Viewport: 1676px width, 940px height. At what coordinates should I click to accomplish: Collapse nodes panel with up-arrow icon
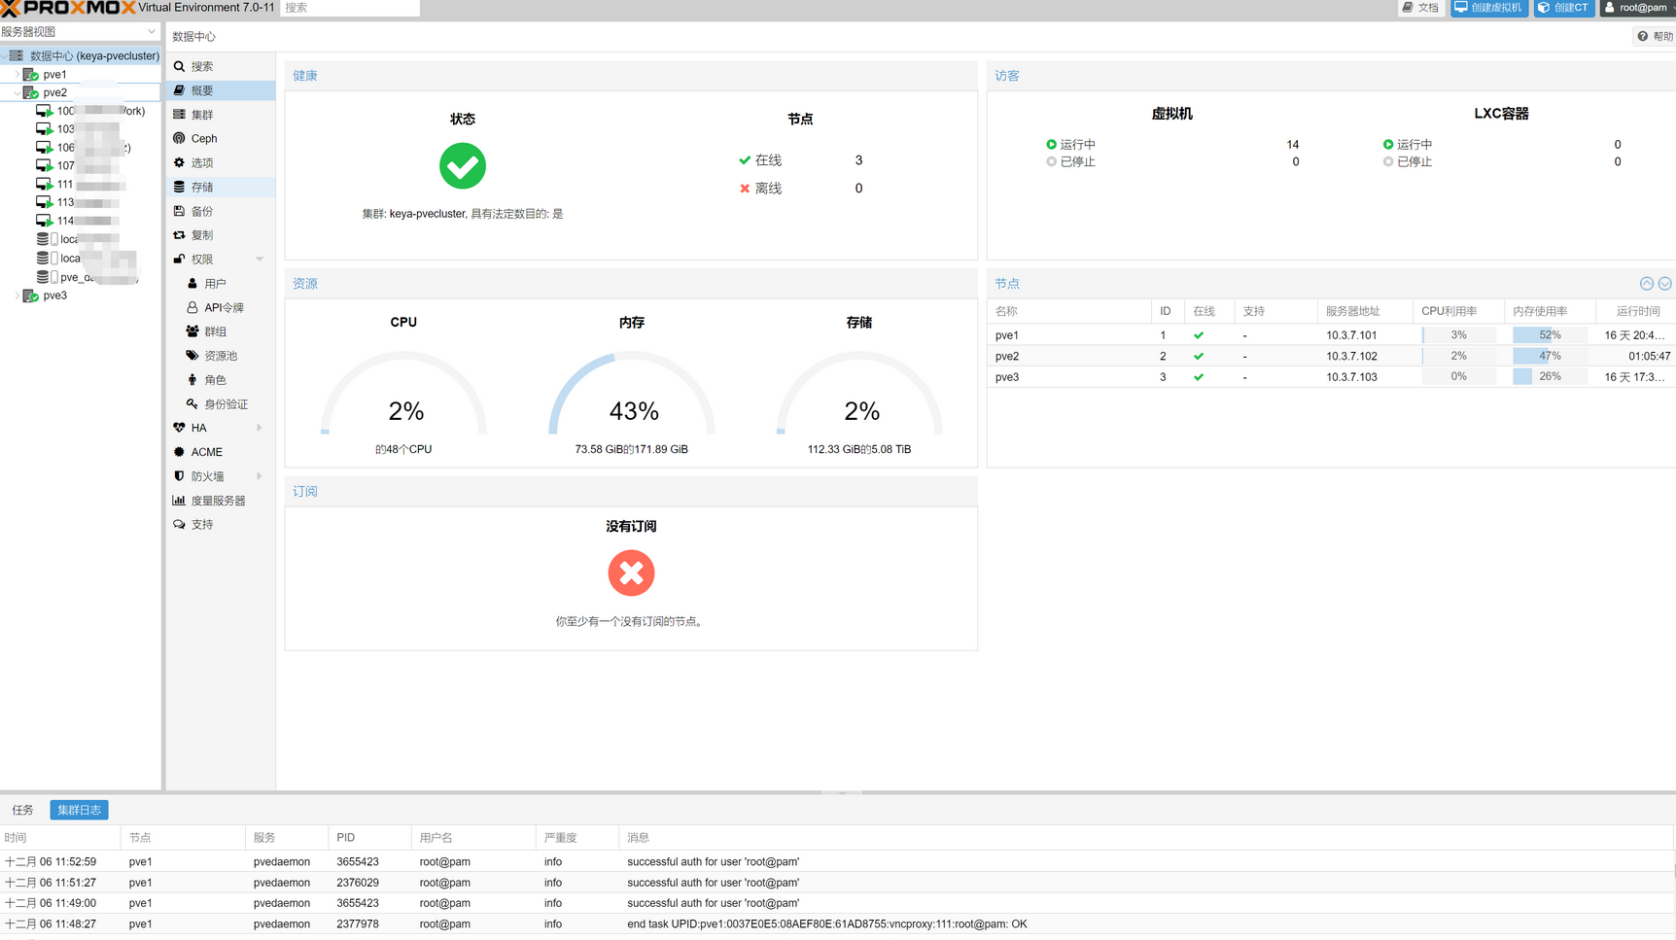tap(1647, 284)
